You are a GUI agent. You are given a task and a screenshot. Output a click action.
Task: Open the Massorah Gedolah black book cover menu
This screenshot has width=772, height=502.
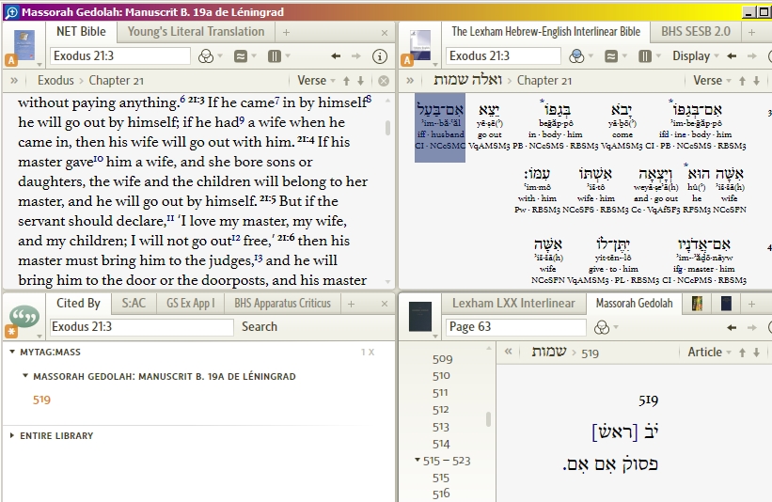[x=420, y=317]
